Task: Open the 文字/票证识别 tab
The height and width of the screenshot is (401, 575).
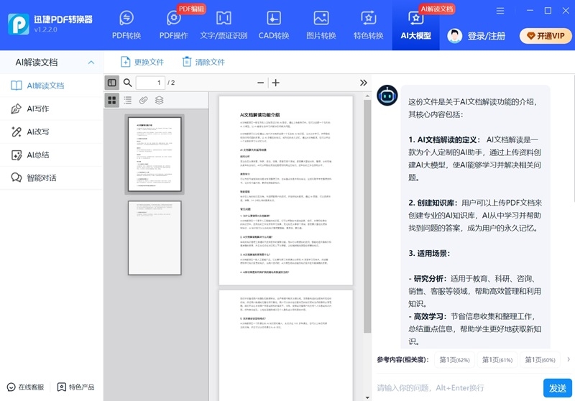Action: 224,25
